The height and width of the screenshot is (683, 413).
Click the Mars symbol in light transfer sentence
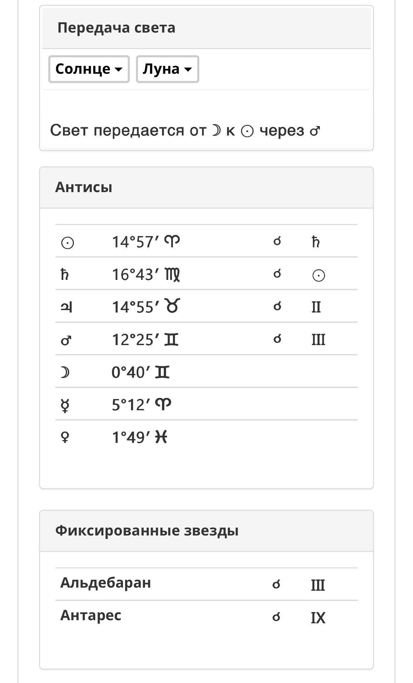tap(315, 131)
